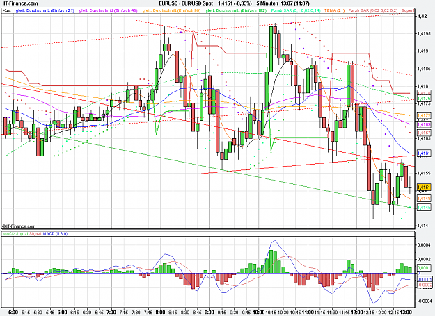Click the red 'Signal' label in the MACD panel

coord(35,233)
